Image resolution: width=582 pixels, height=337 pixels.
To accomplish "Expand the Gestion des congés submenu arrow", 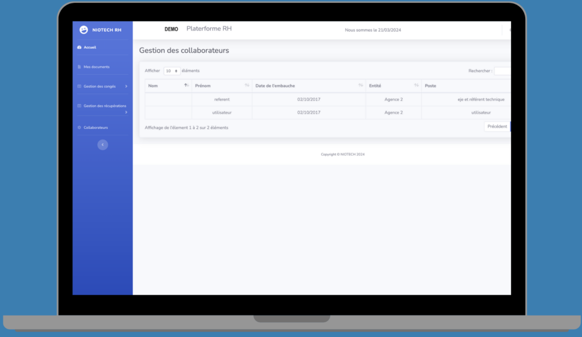I will coord(126,86).
